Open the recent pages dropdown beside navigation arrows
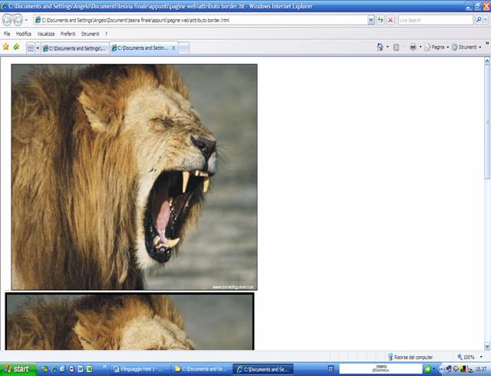491x376 pixels. tap(26, 20)
